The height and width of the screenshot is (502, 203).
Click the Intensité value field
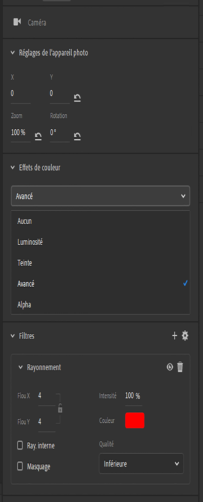click(133, 396)
